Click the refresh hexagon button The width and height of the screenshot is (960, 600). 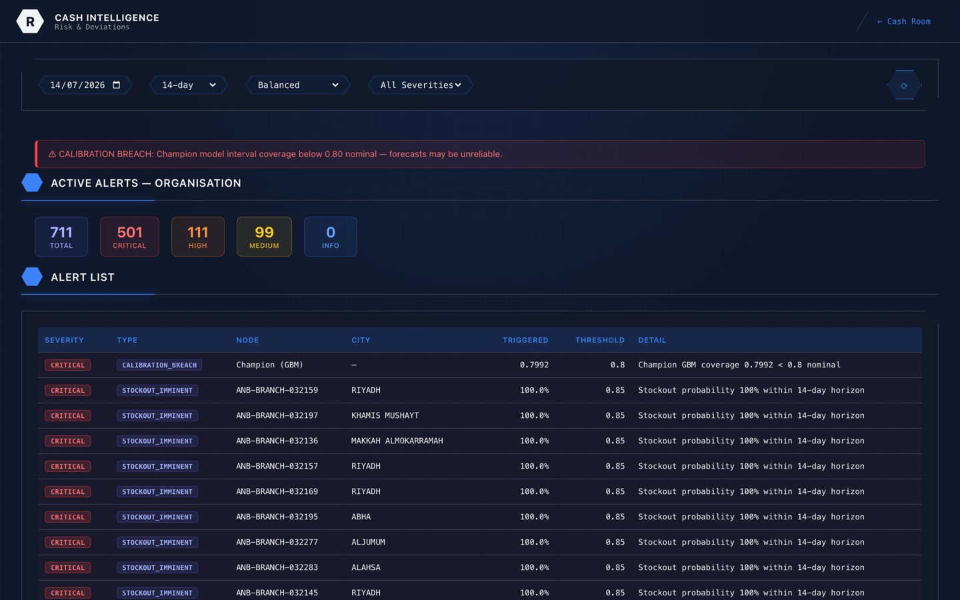coord(905,85)
